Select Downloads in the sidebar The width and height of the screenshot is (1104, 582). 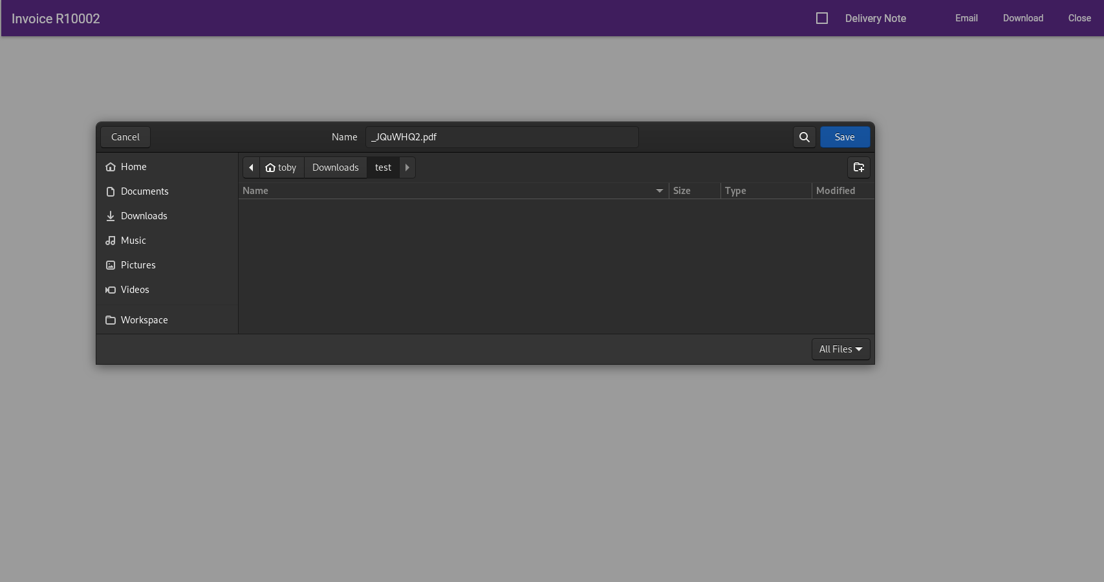(144, 215)
